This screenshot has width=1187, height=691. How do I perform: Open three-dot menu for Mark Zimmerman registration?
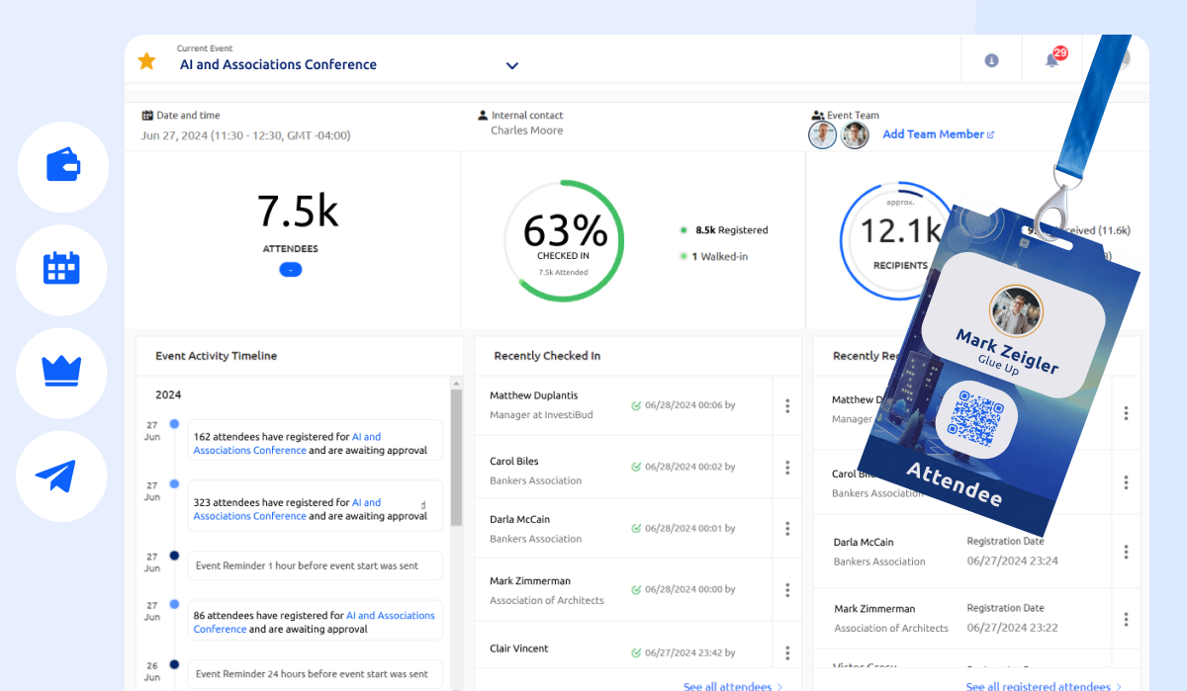pos(1126,619)
